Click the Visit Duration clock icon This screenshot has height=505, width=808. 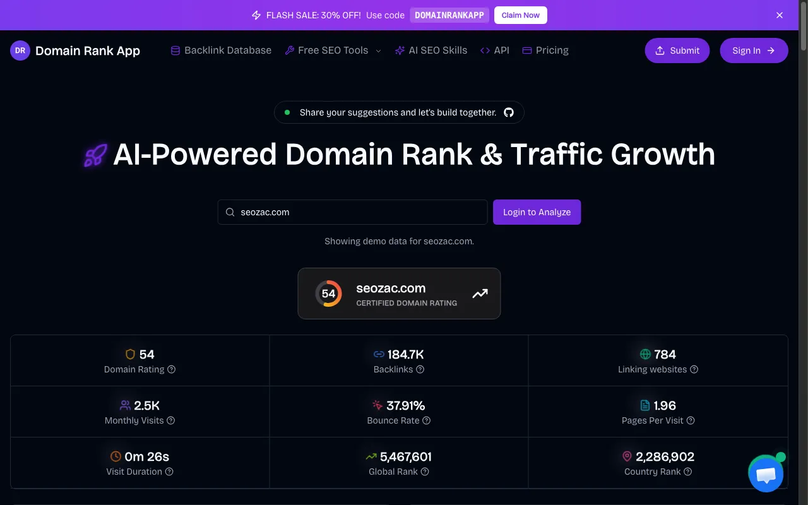pyautogui.click(x=116, y=456)
